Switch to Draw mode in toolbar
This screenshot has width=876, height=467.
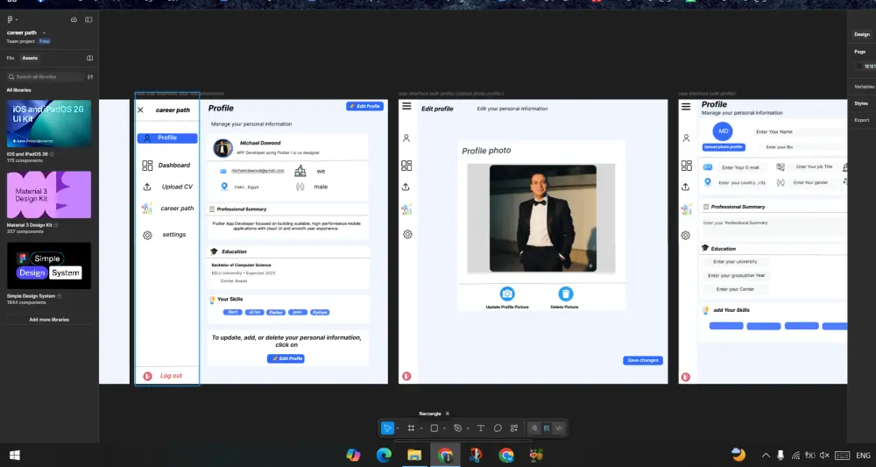click(x=534, y=428)
